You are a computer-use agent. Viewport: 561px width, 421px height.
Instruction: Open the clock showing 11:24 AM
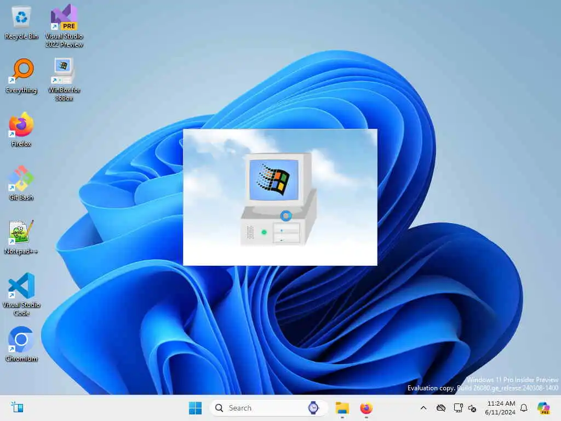tap(501, 408)
